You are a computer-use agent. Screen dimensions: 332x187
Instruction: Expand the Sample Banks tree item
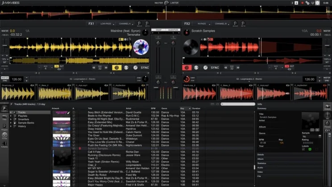(x=12, y=123)
